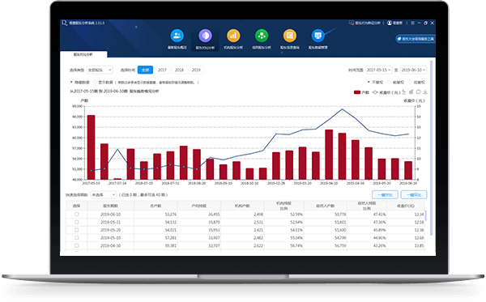Click the x-axis label 2019-04-10

[329, 183]
